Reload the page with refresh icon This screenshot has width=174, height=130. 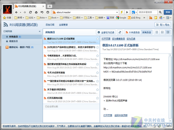coord(31,12)
